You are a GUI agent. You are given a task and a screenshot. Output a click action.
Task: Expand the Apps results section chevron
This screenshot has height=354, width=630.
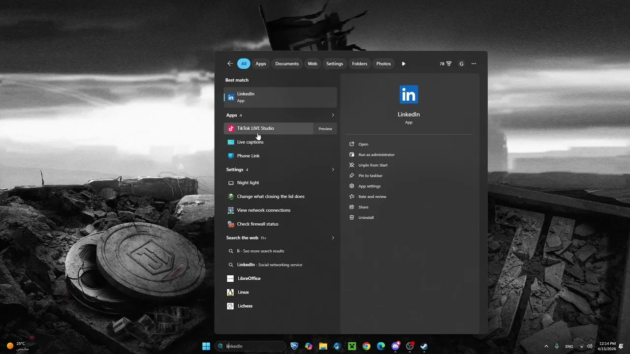[x=333, y=115]
